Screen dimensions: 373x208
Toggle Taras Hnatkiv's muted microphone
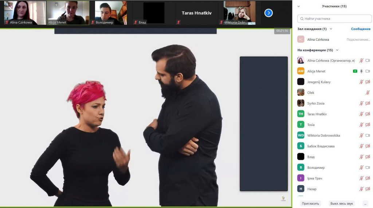tap(361, 114)
